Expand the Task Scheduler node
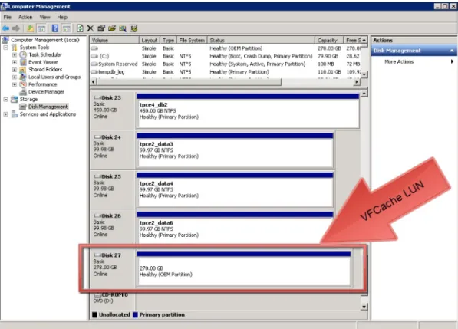Image resolution: width=458 pixels, height=329 pixels. [x=15, y=54]
